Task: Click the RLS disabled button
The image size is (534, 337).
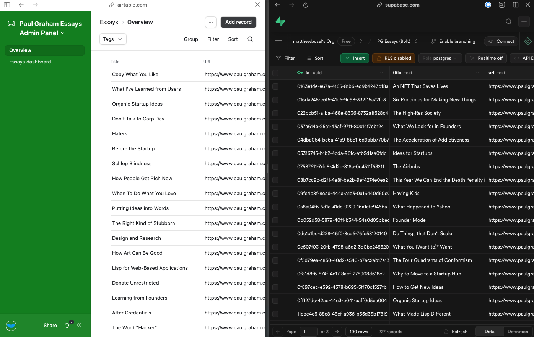Action: (394, 58)
